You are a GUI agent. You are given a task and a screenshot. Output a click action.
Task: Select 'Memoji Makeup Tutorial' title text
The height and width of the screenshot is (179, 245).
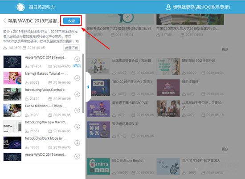point(46,74)
